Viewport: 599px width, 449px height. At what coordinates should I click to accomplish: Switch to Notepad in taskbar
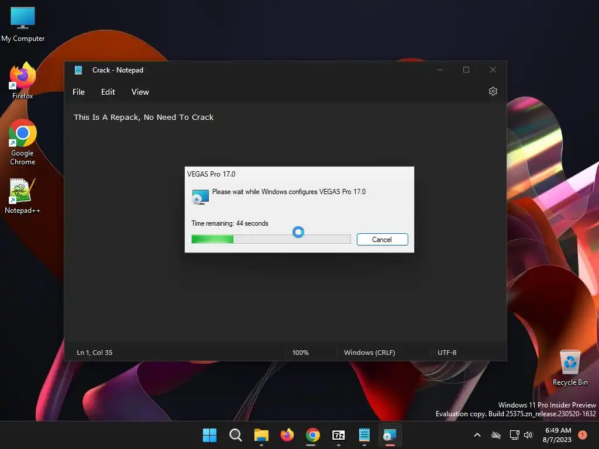point(364,435)
